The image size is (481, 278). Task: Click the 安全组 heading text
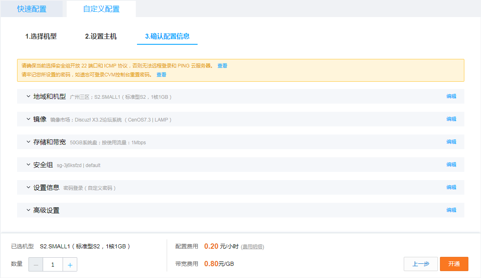pos(43,165)
